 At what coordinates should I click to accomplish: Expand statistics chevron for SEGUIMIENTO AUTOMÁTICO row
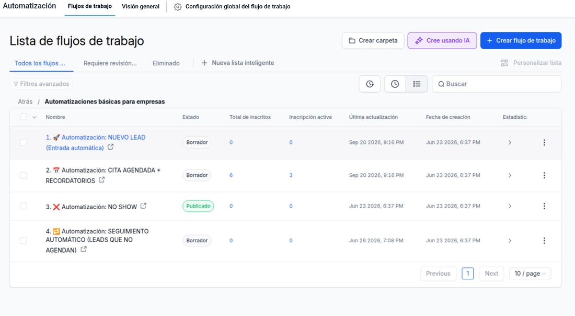click(510, 240)
